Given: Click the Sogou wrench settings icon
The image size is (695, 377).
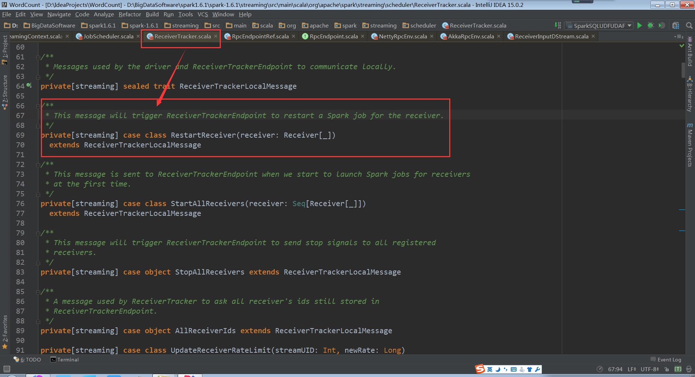Looking at the screenshot, I should click(x=538, y=369).
